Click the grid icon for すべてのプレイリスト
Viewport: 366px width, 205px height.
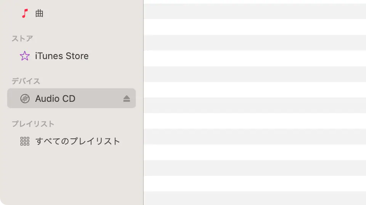click(25, 141)
